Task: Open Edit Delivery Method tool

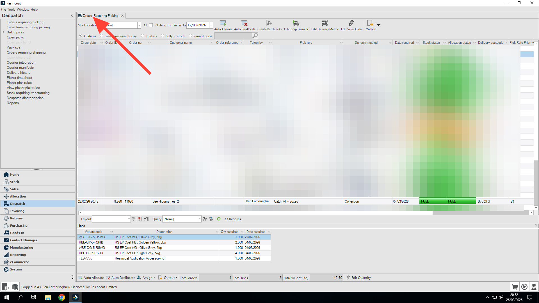Action: tap(325, 23)
